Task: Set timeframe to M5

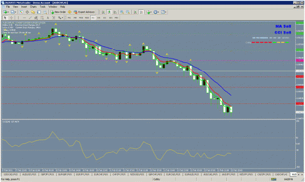Action: [x=75, y=18]
